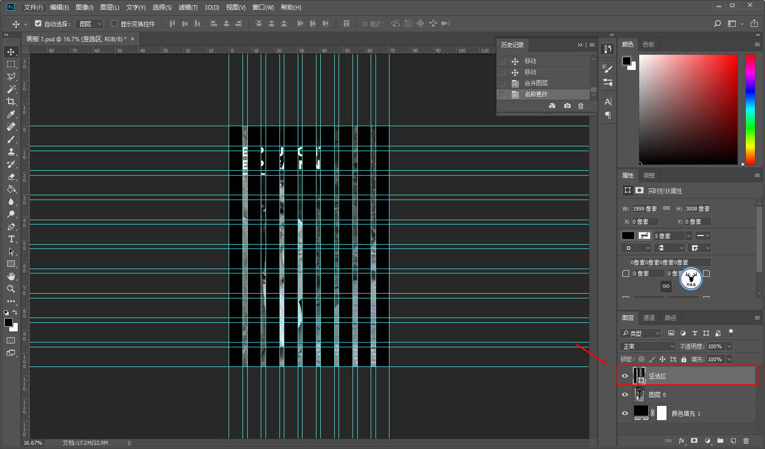Open the 滤镜 menu
The height and width of the screenshot is (449, 765).
[x=187, y=7]
